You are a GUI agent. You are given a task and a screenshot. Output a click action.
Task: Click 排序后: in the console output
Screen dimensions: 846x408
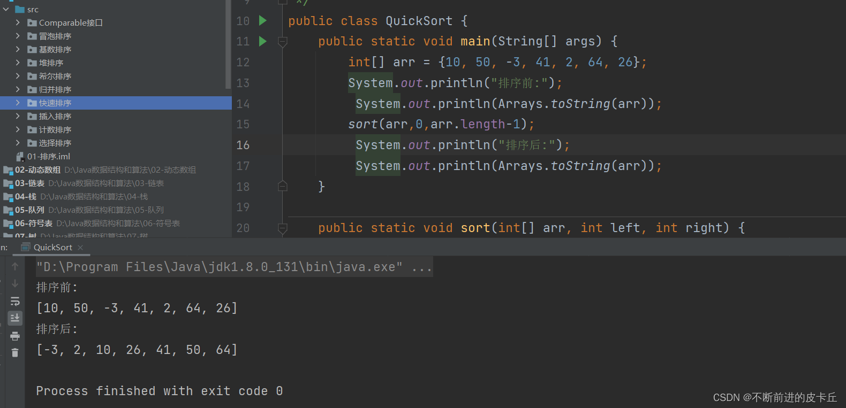click(x=57, y=329)
